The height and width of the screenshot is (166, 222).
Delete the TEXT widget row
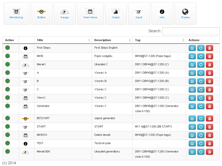click(209, 144)
